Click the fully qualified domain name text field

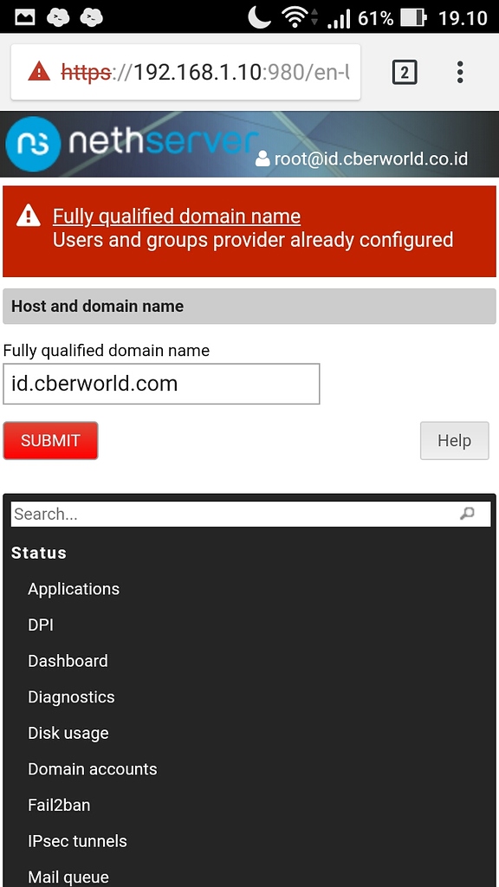tap(161, 384)
